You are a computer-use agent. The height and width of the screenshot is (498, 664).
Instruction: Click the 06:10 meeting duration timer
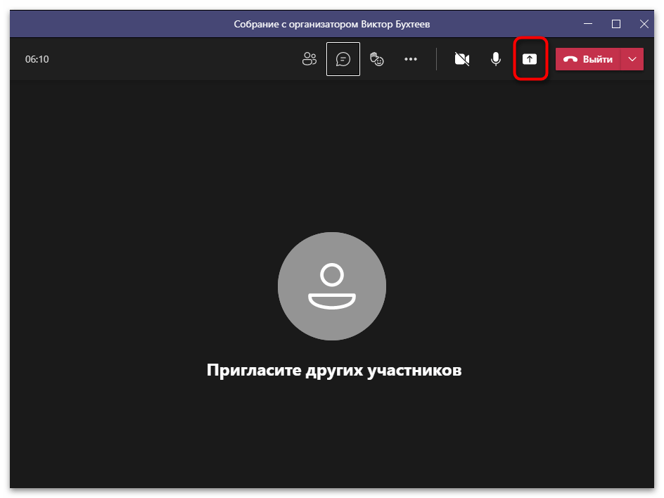coord(37,59)
